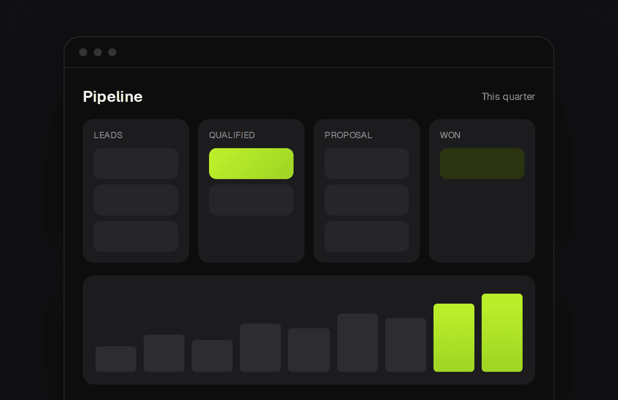This screenshot has width=618, height=400.
Task: Click the rightmost window control dot
Action: 112,52
